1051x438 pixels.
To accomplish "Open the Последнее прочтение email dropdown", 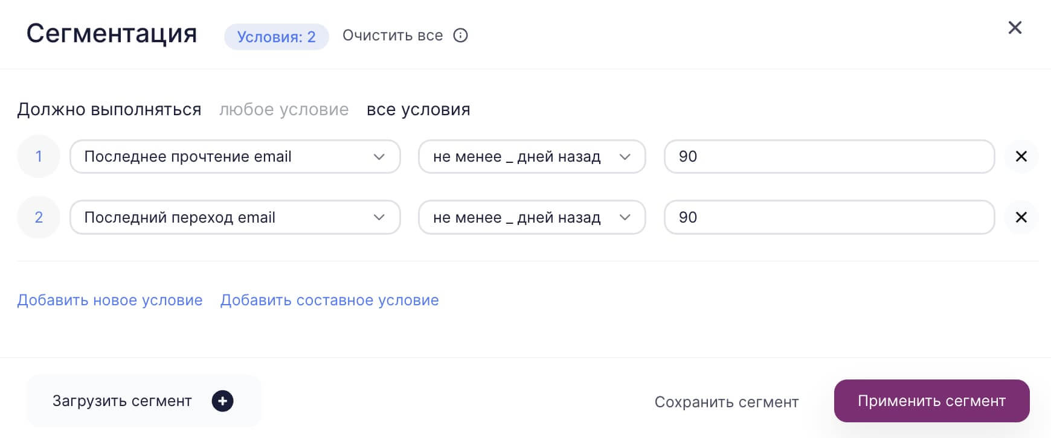I will point(235,157).
